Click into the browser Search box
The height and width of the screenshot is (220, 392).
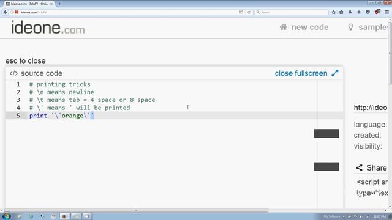coord(292,12)
